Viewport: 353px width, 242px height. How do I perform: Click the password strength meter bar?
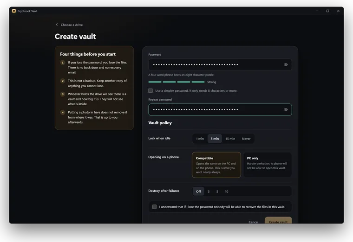coord(176,82)
